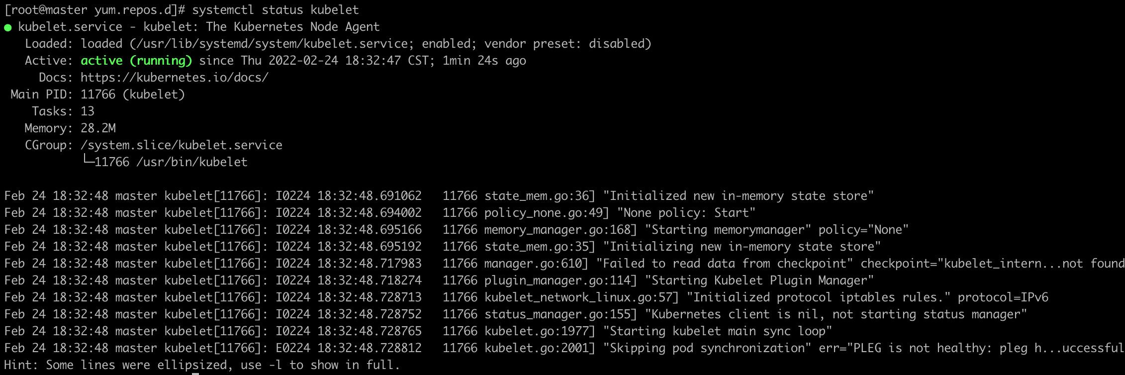Click the protocol=IPv6 text in the log
Image resolution: width=1125 pixels, height=375 pixels.
tap(1003, 297)
